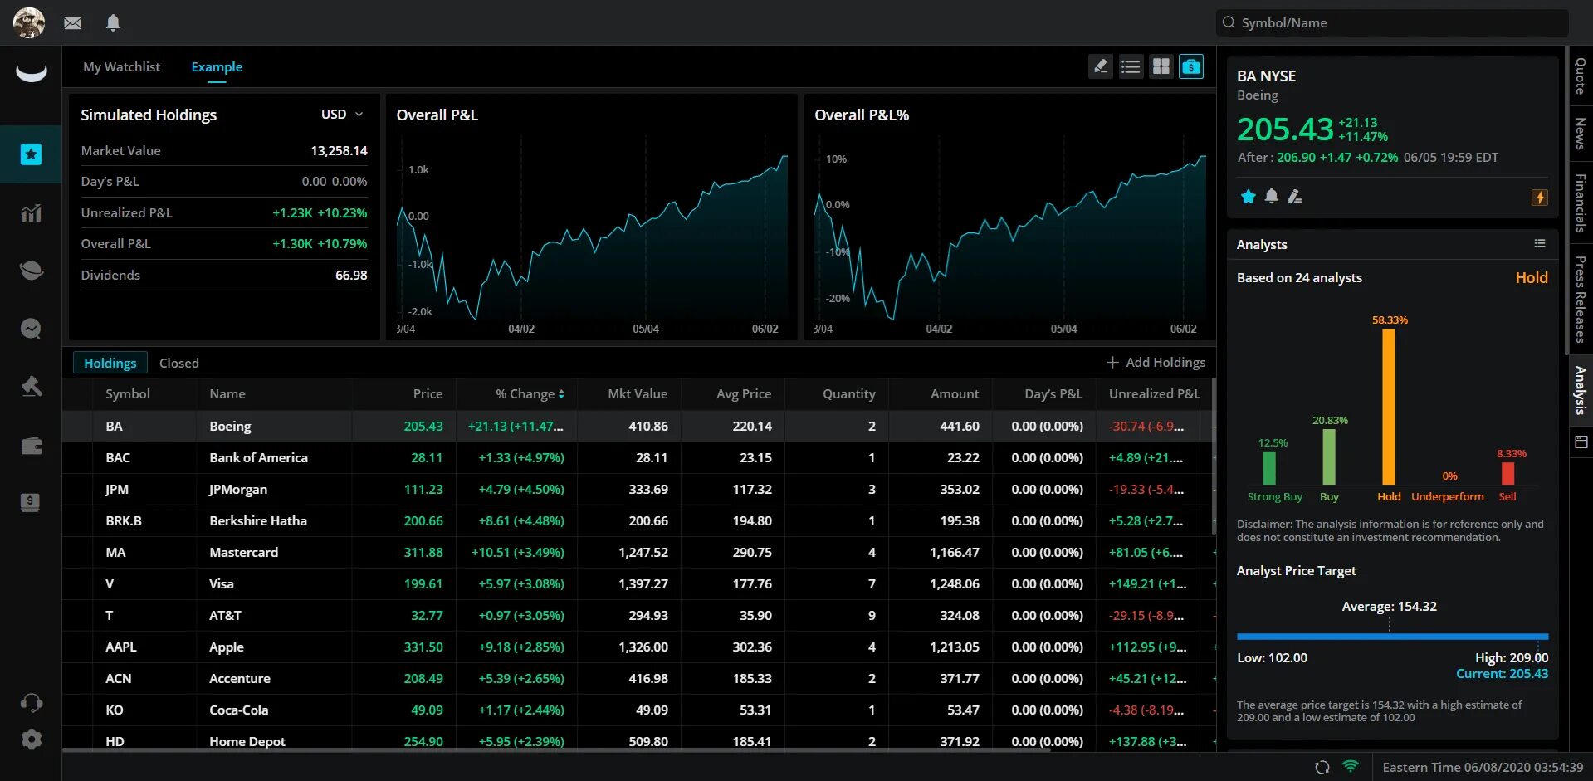Click the panel layout icon below Analysis tab
1593x781 pixels.
[1581, 442]
